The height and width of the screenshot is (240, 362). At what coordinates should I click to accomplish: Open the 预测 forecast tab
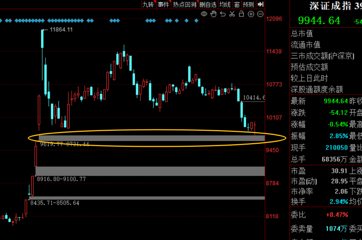pos(248,4)
